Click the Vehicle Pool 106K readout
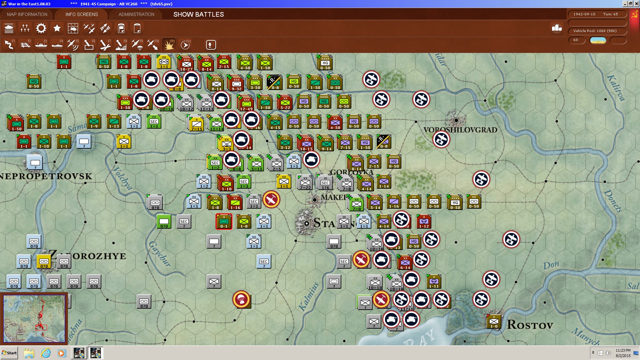Screen dimensions: 640x360 pyautogui.click(x=597, y=31)
